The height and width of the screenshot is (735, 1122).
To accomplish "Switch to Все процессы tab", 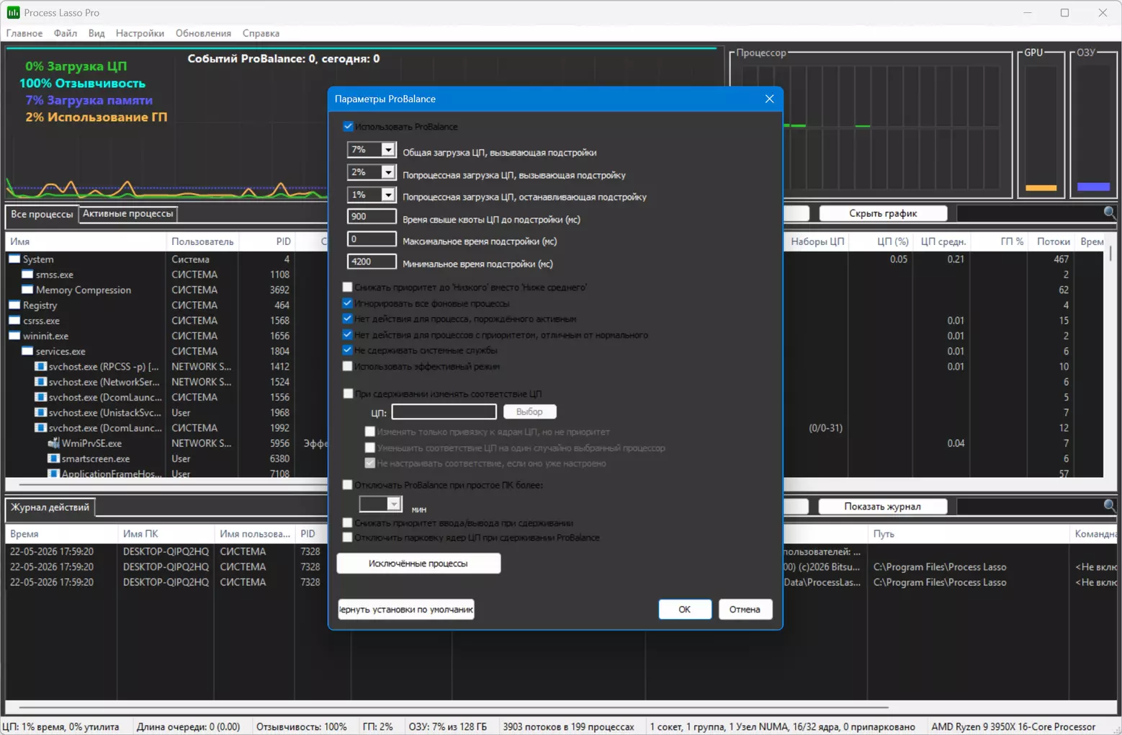I will click(x=42, y=214).
